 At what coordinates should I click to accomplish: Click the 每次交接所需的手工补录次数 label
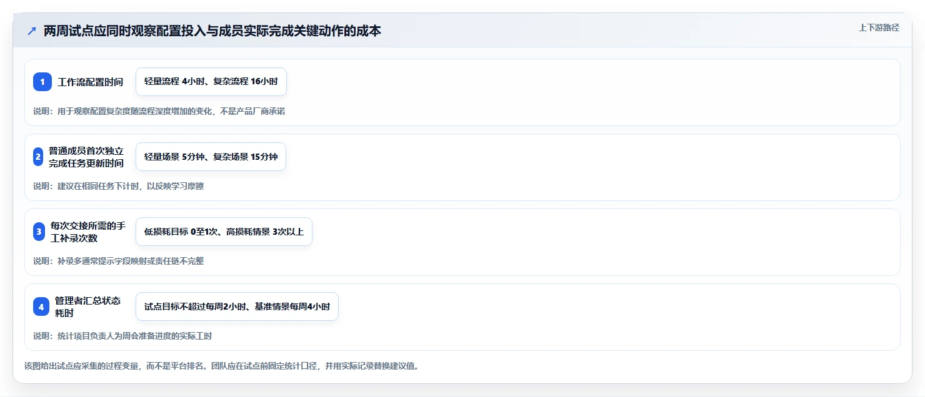[x=88, y=232]
